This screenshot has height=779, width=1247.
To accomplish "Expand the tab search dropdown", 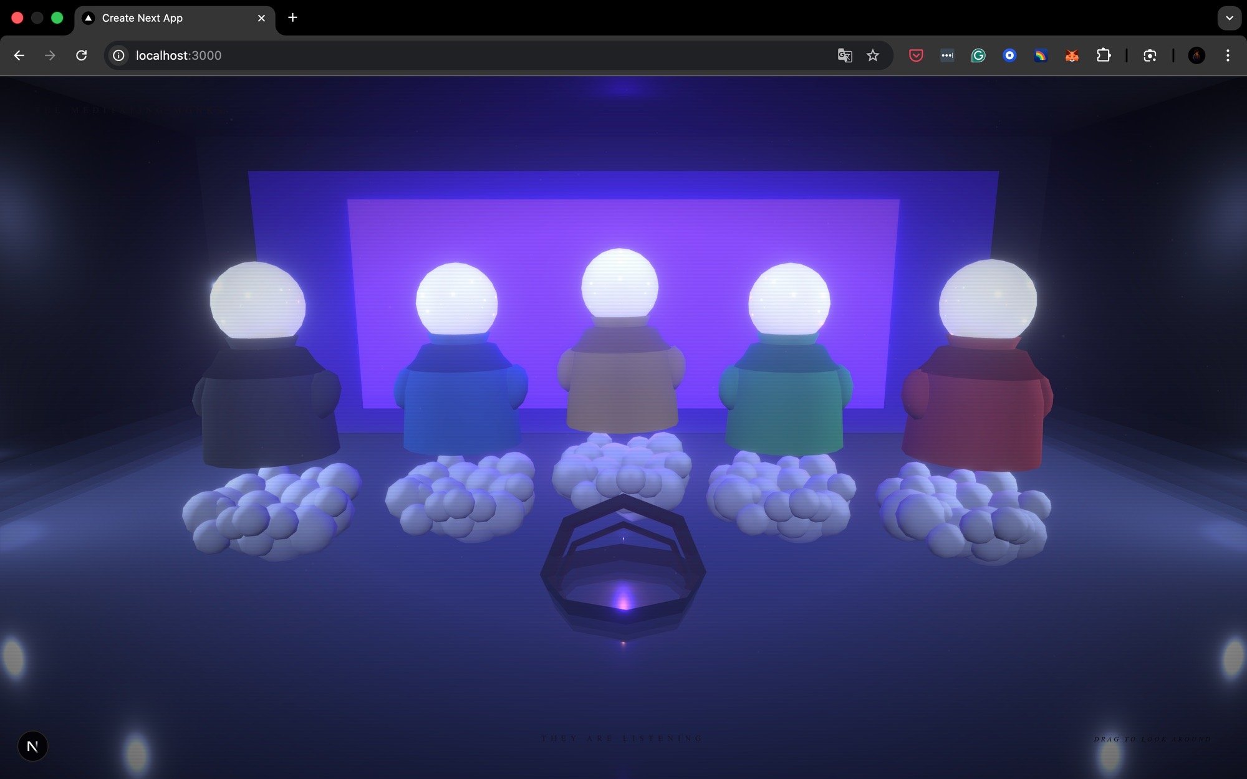I will click(x=1229, y=18).
